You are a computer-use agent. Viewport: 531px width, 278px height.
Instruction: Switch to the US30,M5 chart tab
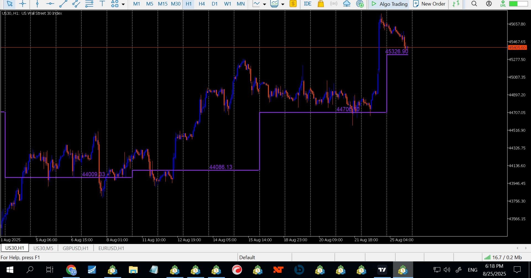tap(43, 248)
